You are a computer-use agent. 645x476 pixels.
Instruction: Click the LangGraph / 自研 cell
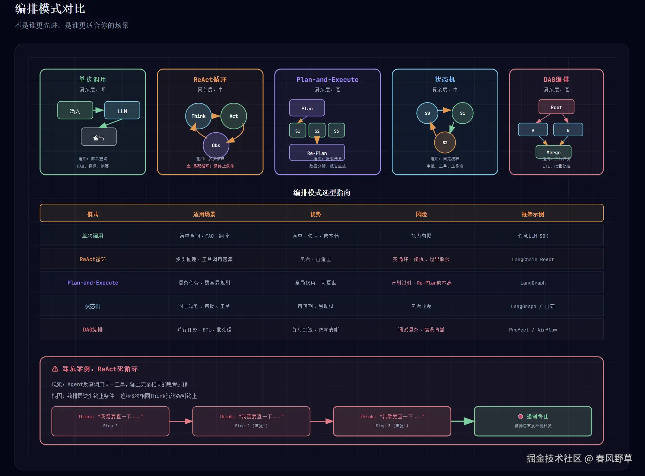coord(533,306)
